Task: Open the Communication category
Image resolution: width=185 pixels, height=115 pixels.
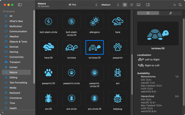Action: point(16,31)
